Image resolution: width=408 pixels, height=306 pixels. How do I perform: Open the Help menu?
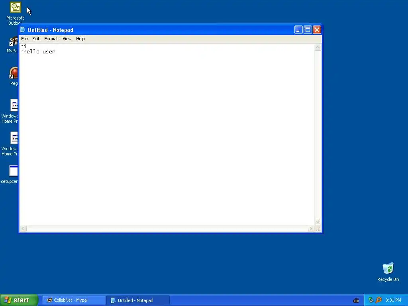pyautogui.click(x=80, y=39)
